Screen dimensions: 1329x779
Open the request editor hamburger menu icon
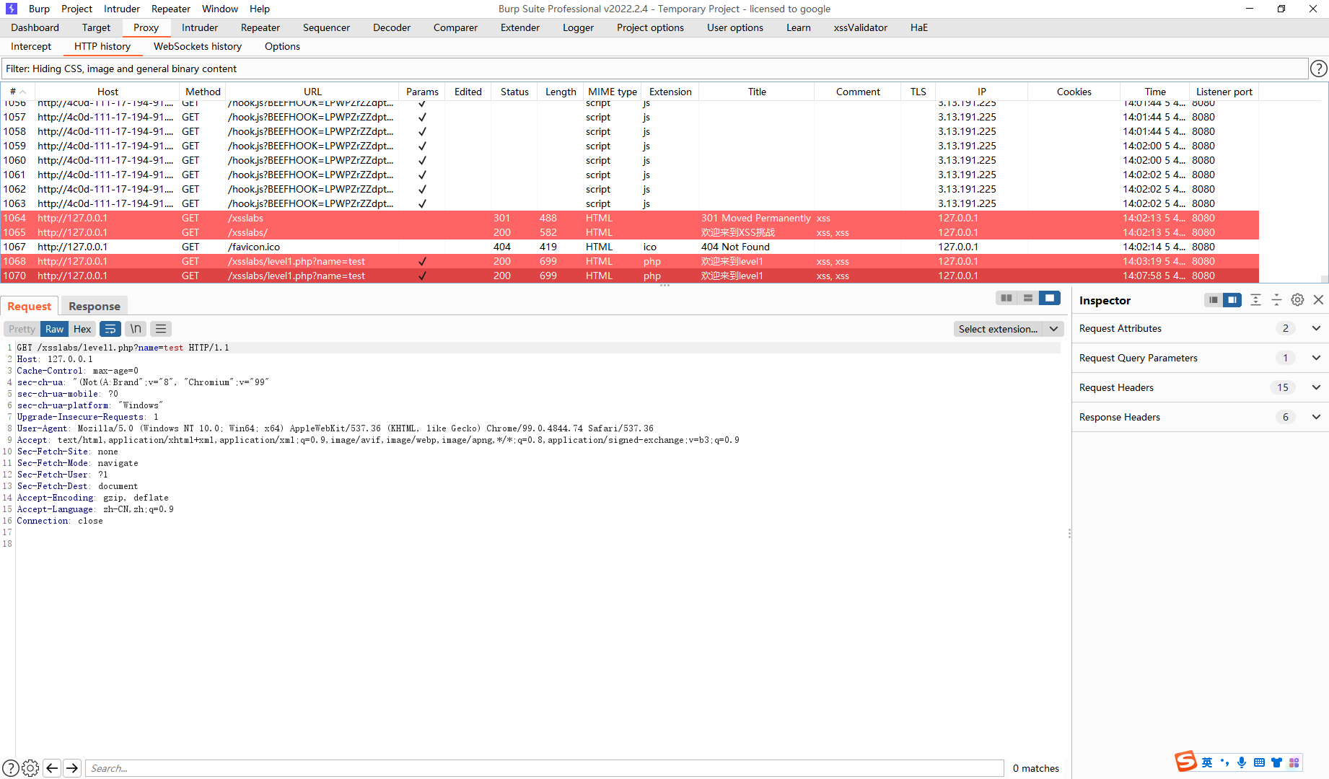[x=160, y=329]
